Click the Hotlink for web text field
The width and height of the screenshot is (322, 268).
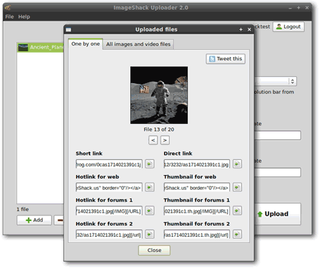click(x=109, y=188)
